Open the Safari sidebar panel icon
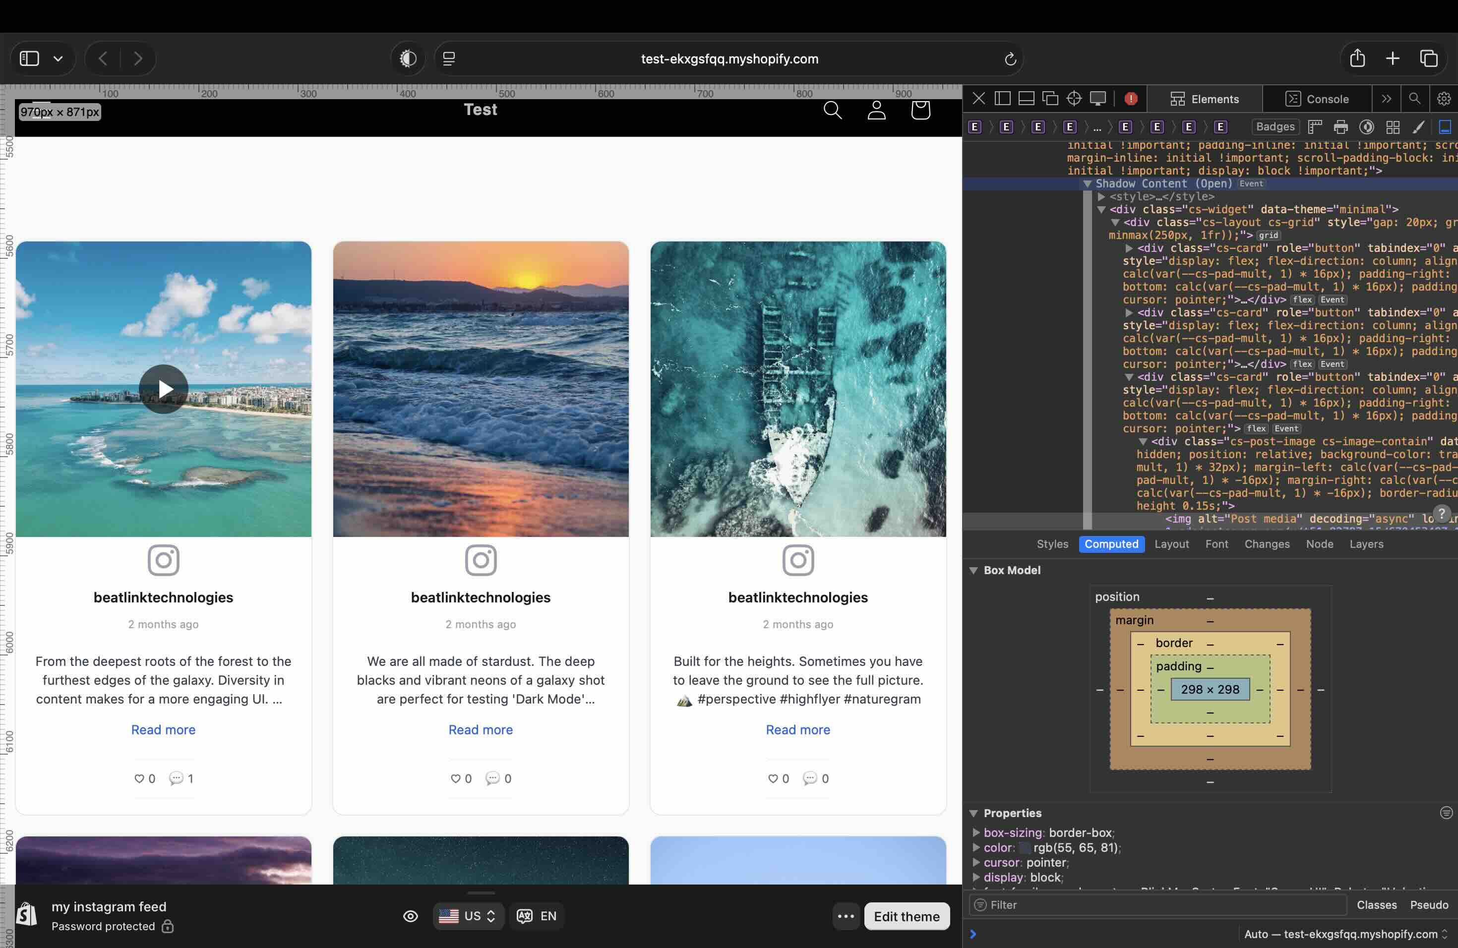This screenshot has width=1458, height=948. tap(29, 58)
